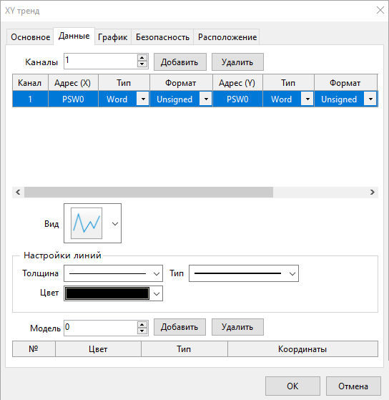
Task: Increase the Каналы spinner value
Action: pyautogui.click(x=142, y=58)
